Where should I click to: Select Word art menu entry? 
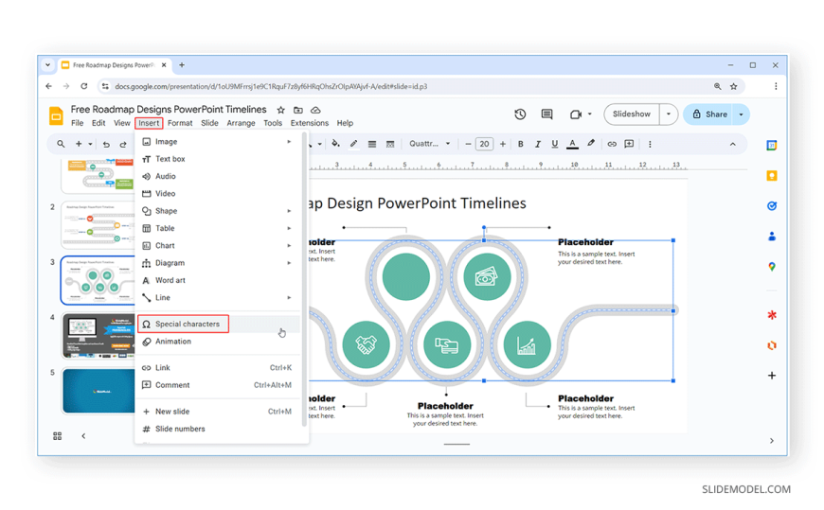[217, 280]
